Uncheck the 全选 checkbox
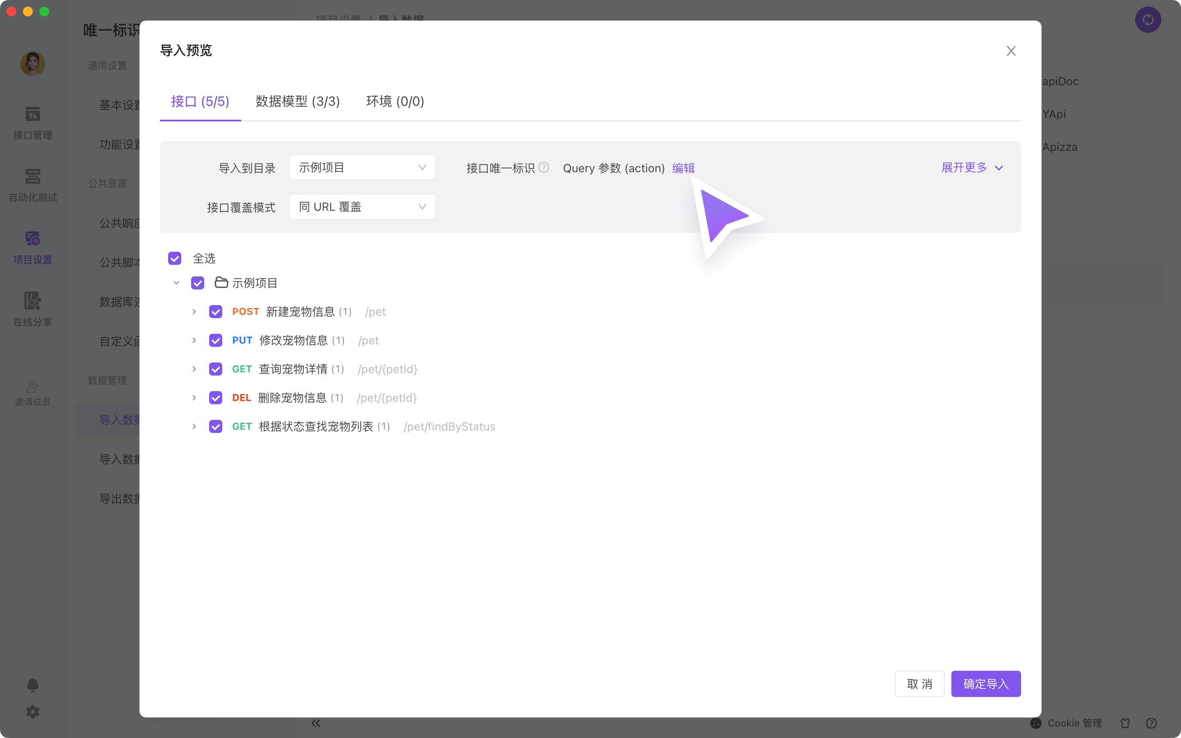 click(175, 258)
